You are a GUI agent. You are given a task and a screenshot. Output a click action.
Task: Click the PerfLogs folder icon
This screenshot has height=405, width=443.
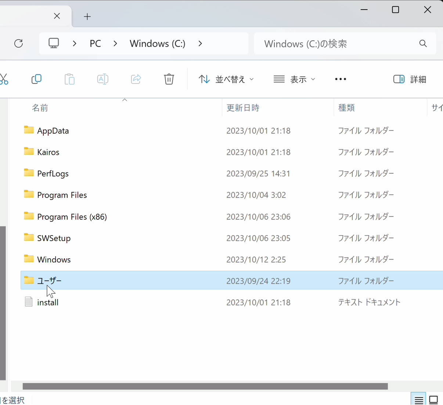pyautogui.click(x=29, y=173)
